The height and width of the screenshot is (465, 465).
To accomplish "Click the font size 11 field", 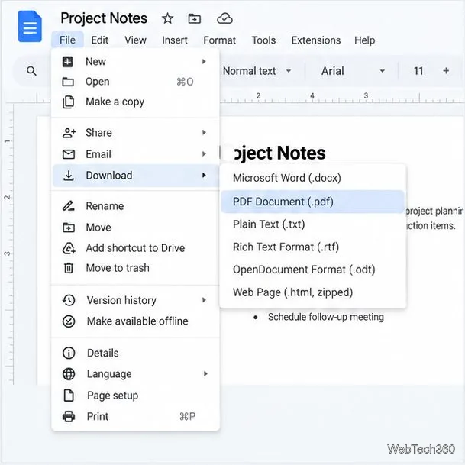I will click(418, 71).
